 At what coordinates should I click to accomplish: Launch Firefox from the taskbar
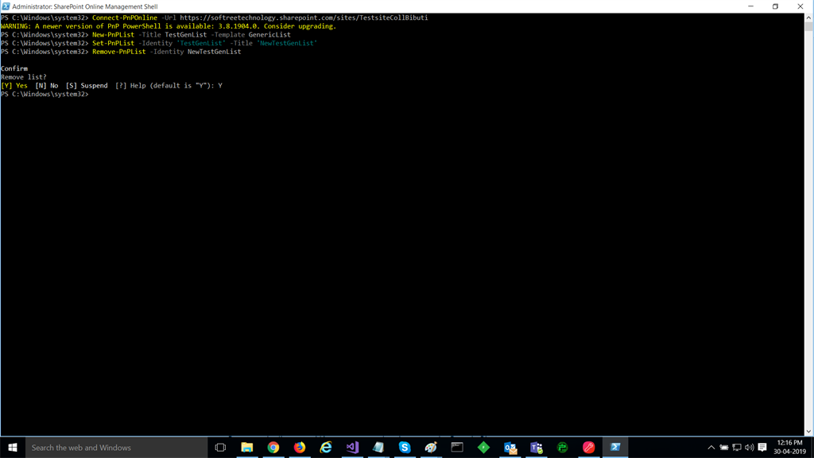tap(300, 447)
